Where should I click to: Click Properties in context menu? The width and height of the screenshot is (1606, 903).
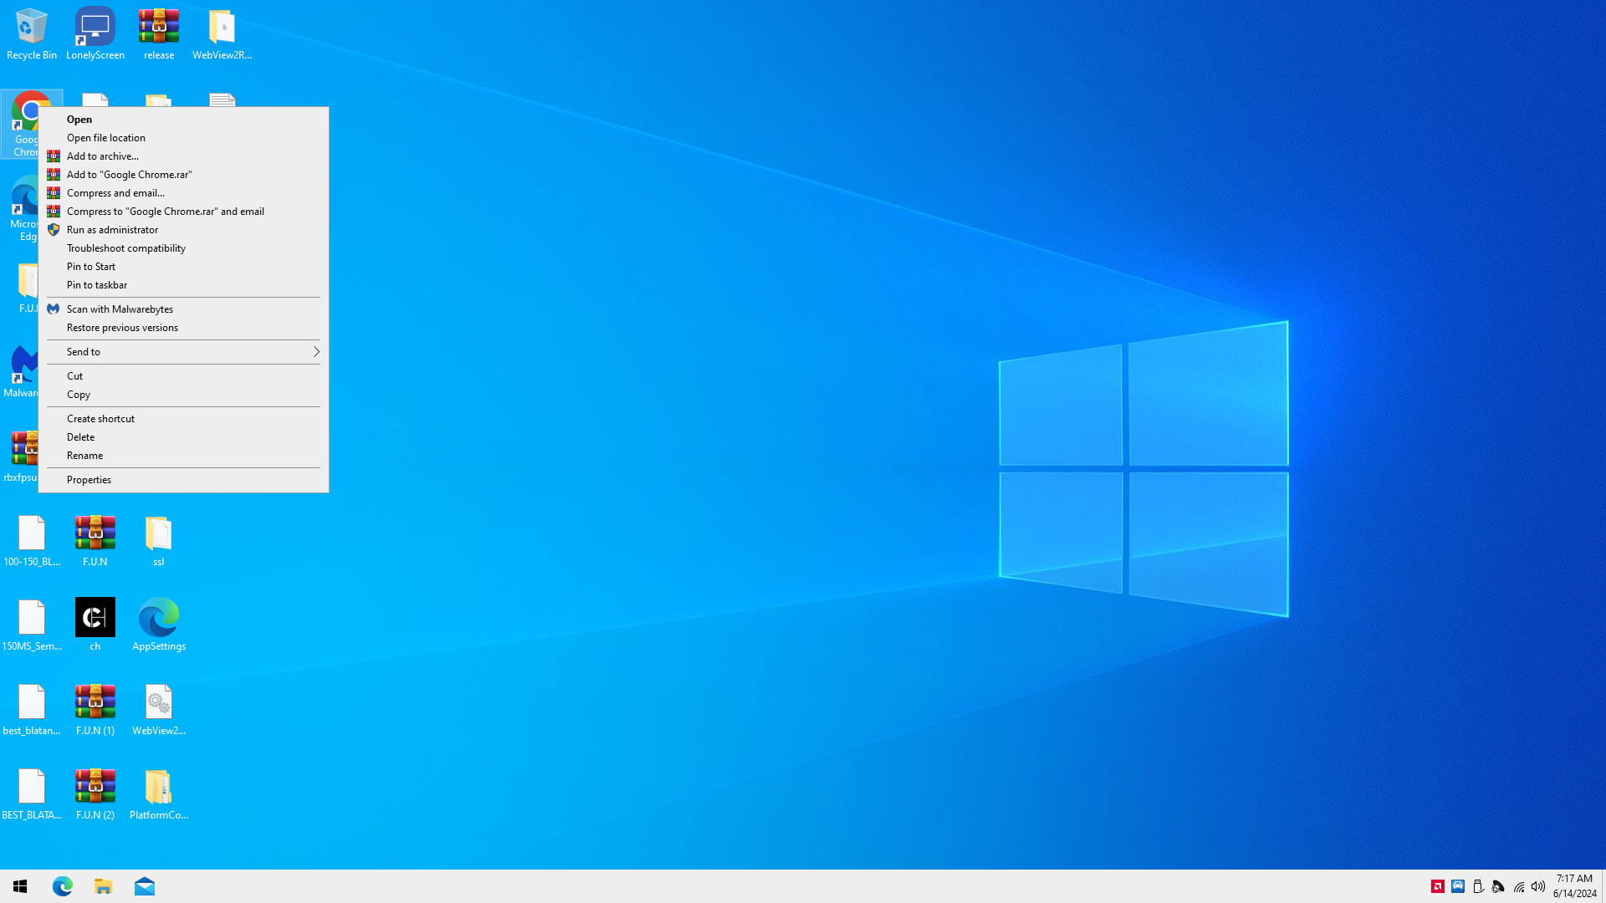89,480
